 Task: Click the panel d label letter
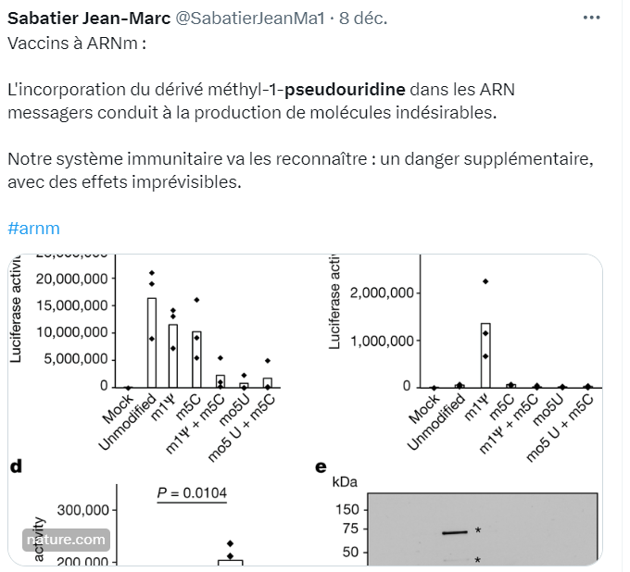15,466
